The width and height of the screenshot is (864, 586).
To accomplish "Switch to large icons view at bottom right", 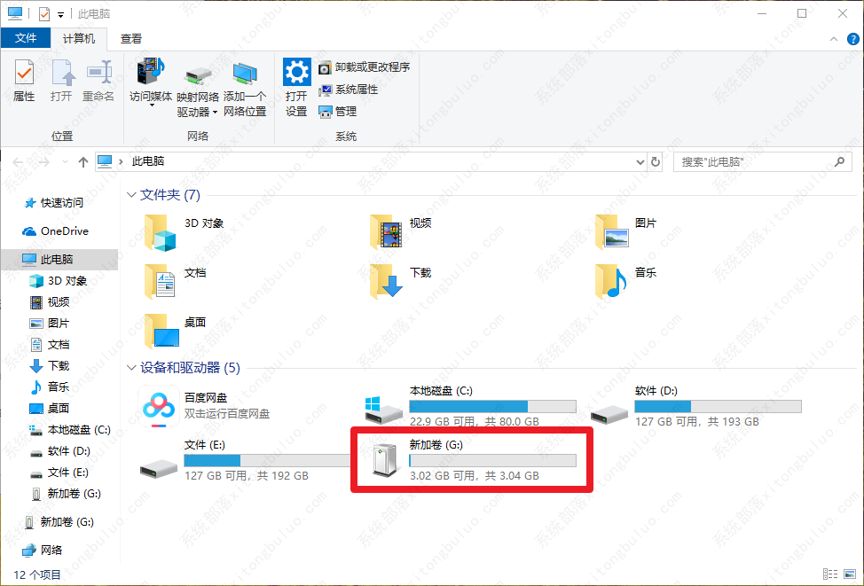I will click(x=848, y=575).
